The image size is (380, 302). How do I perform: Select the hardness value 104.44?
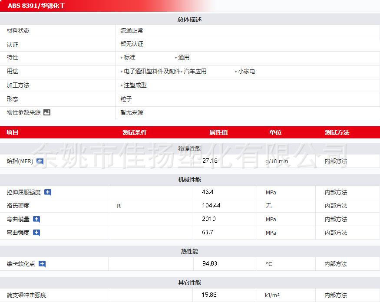point(211,205)
